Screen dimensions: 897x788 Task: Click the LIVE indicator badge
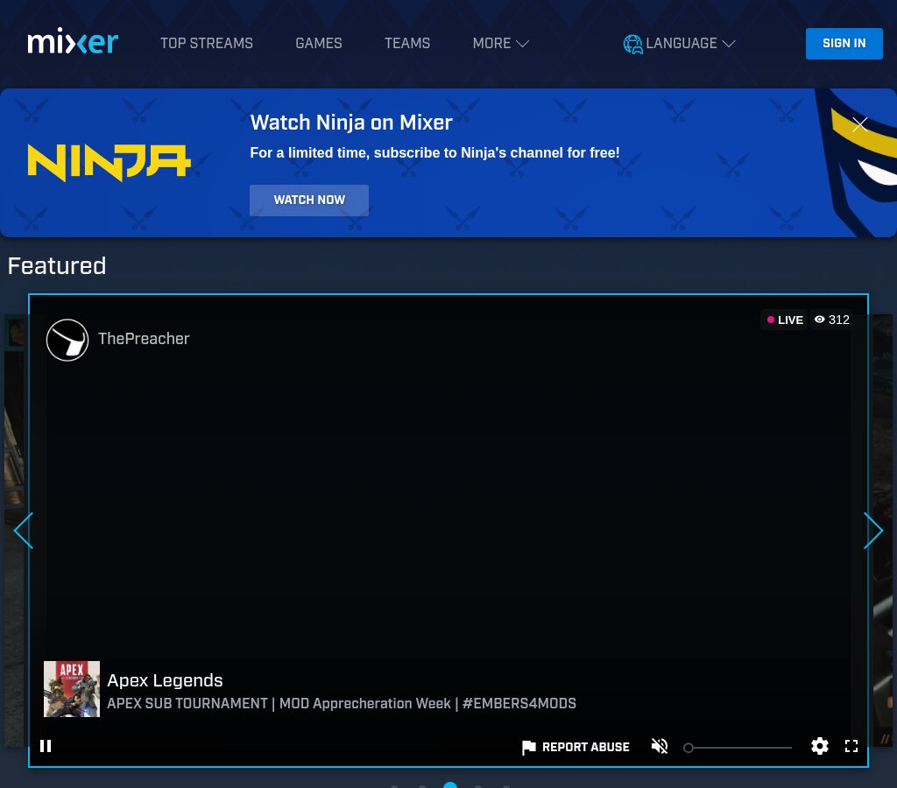pos(784,320)
